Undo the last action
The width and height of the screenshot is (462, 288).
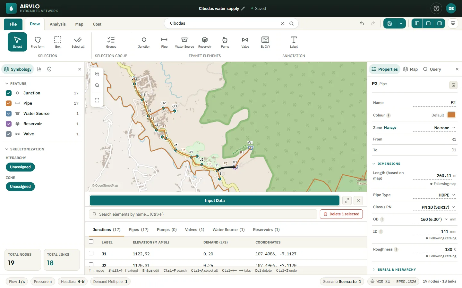pyautogui.click(x=362, y=23)
